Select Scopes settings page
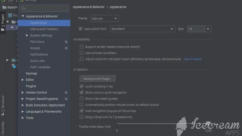Image resolution: width=242 pixels, height=136 pixels. pos(35,48)
